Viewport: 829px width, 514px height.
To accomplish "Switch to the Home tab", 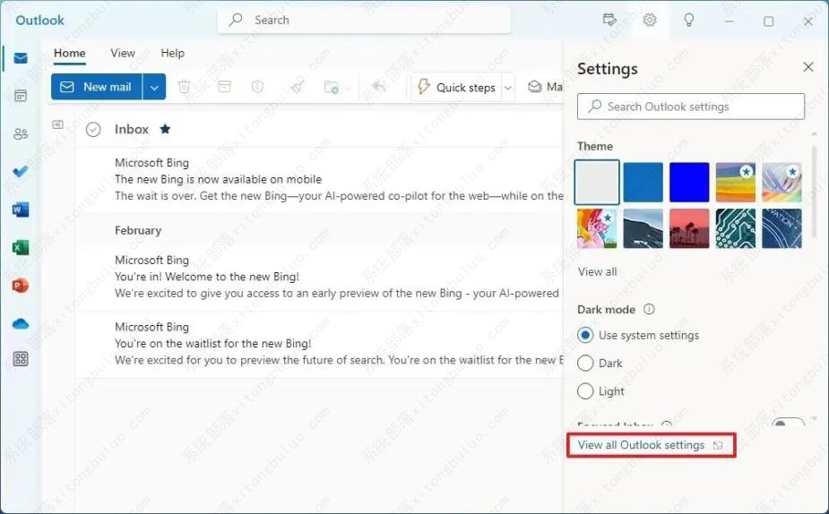I will [69, 54].
